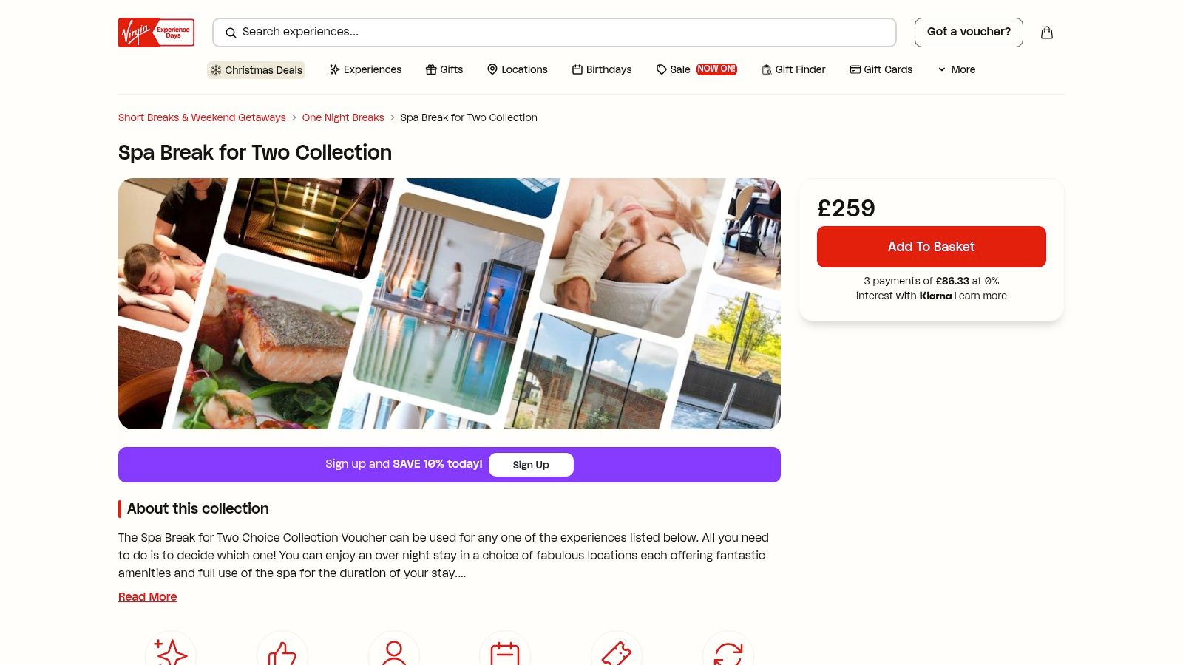Click the person feature icon
This screenshot has width=1183, height=665.
tap(394, 651)
